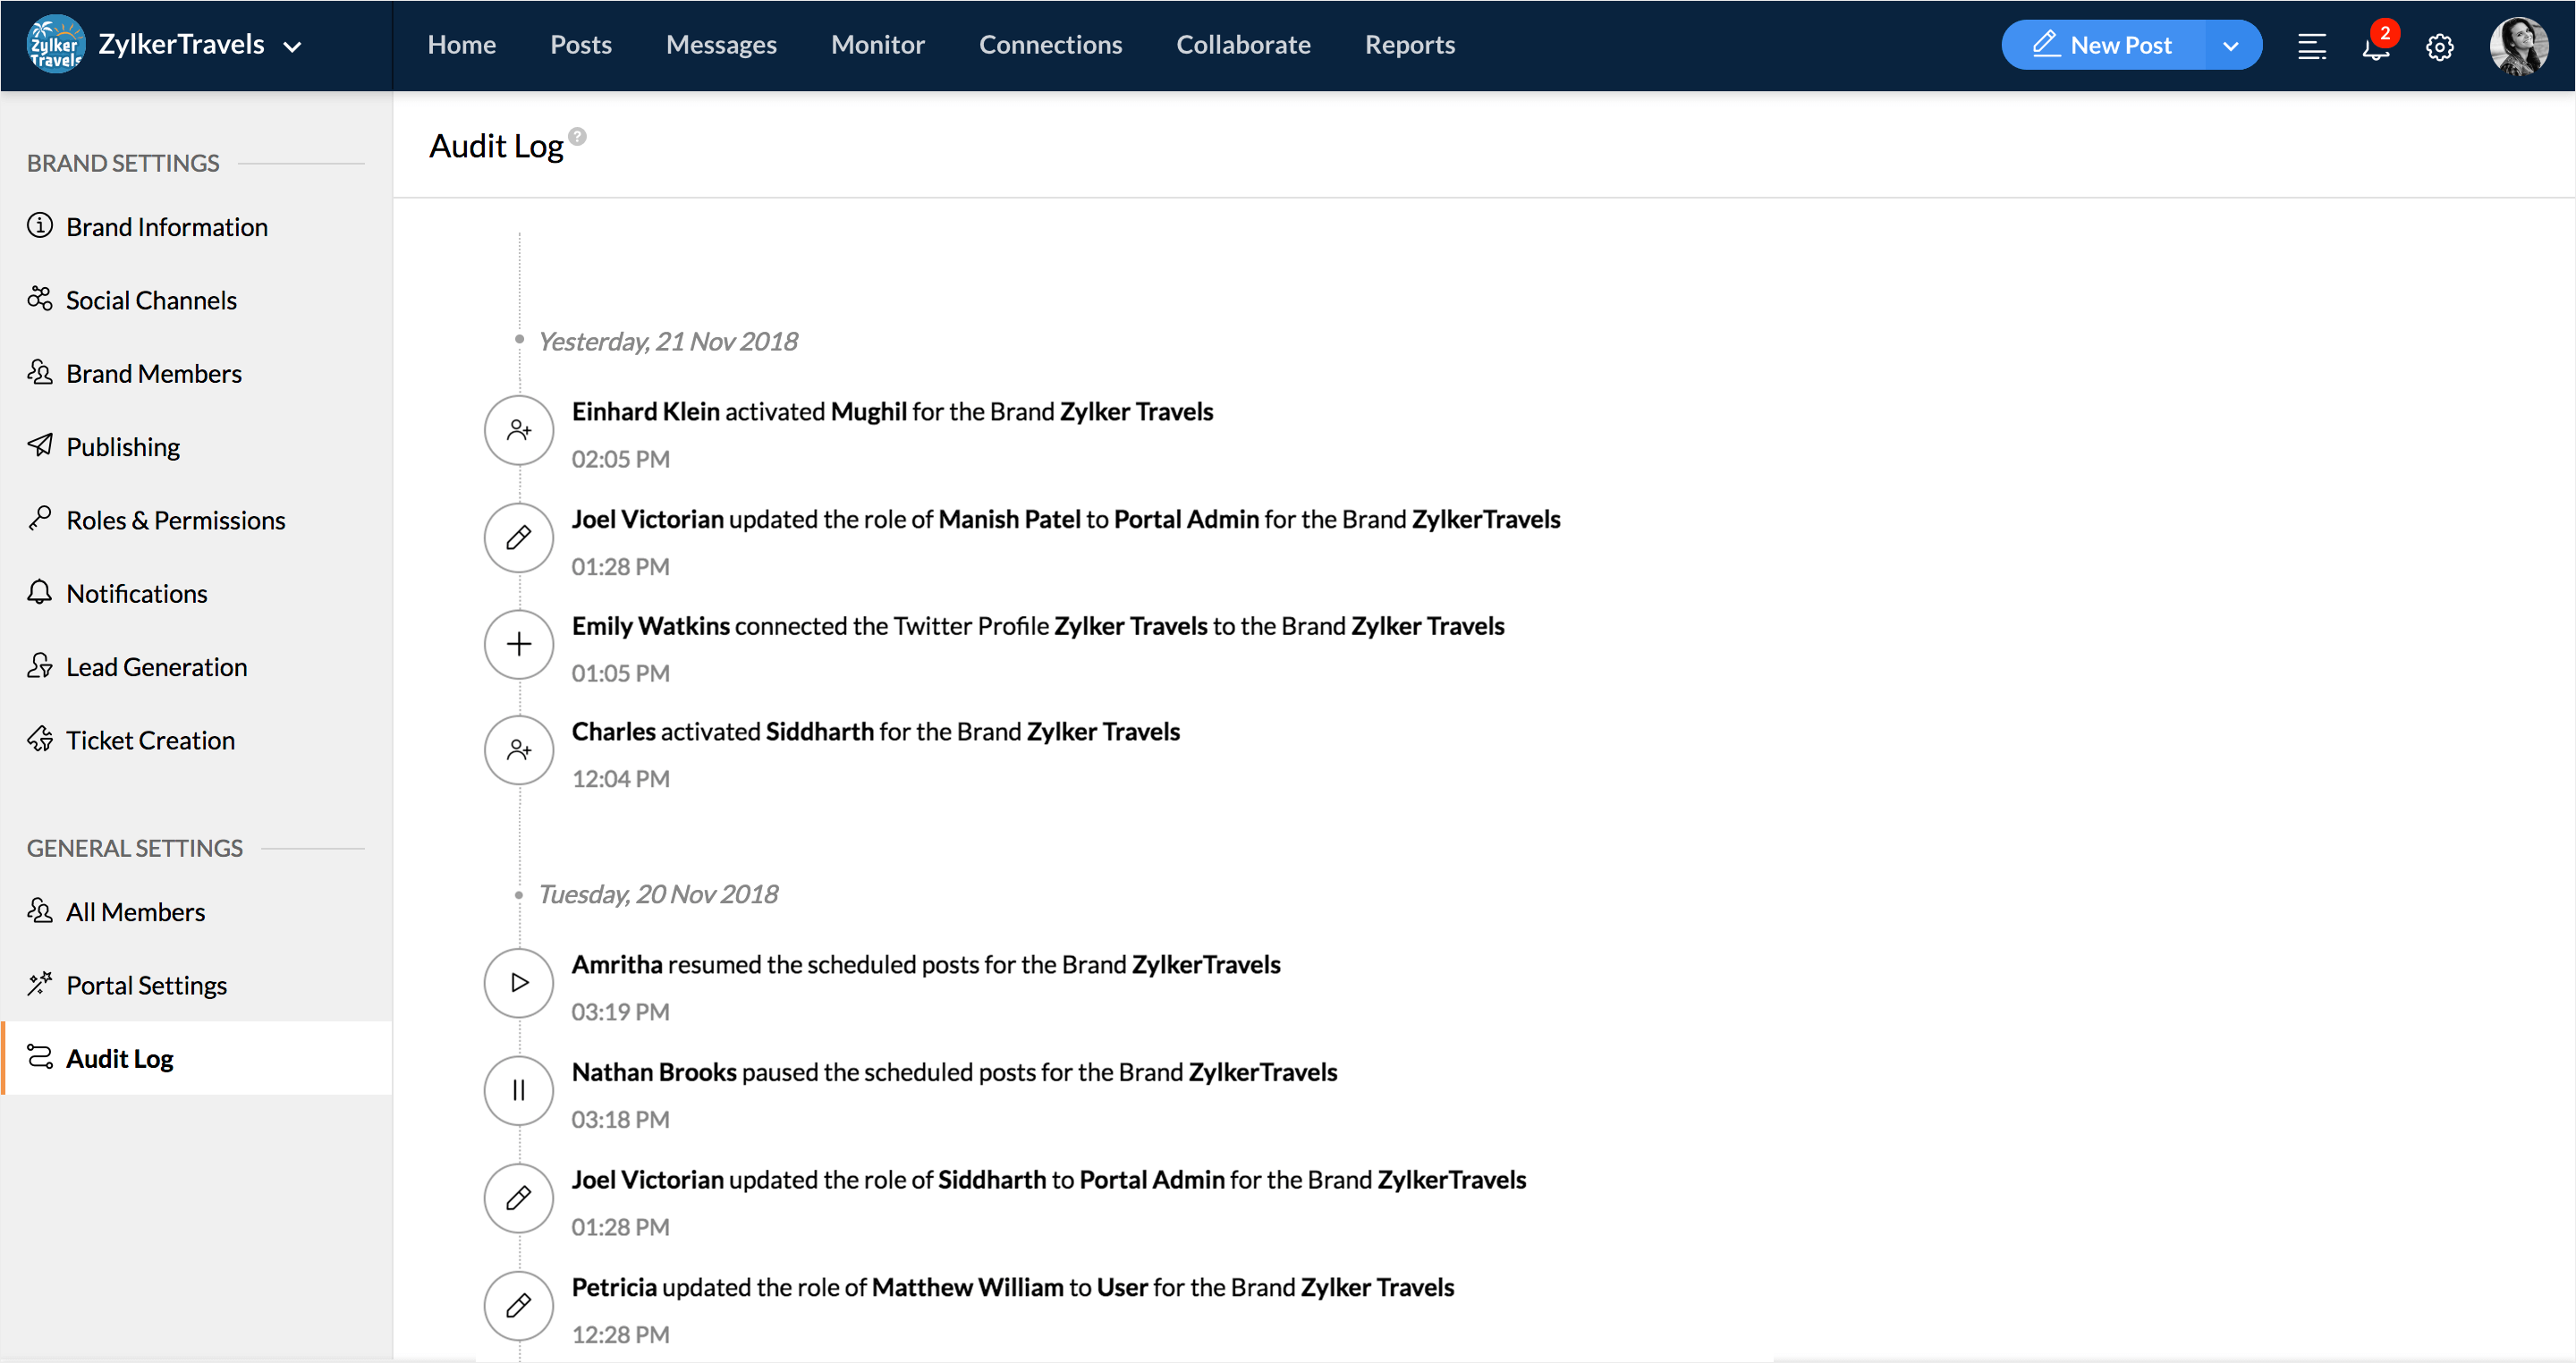Expand the ZylkerTravels brand switcher dropdown
The width and height of the screenshot is (2576, 1363).
292,46
